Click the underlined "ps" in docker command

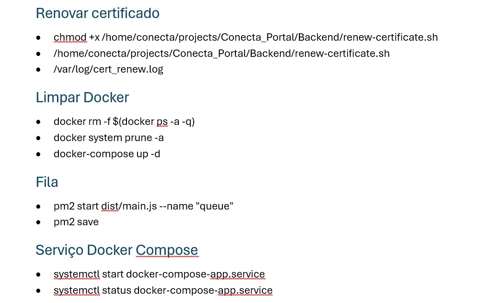[x=162, y=122]
